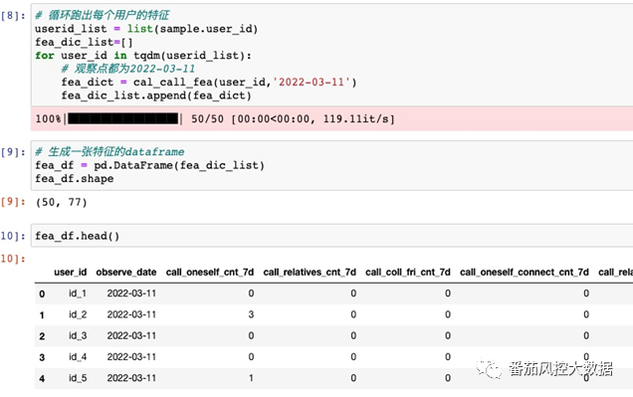Click row index 4 of the dataframe

[42, 378]
